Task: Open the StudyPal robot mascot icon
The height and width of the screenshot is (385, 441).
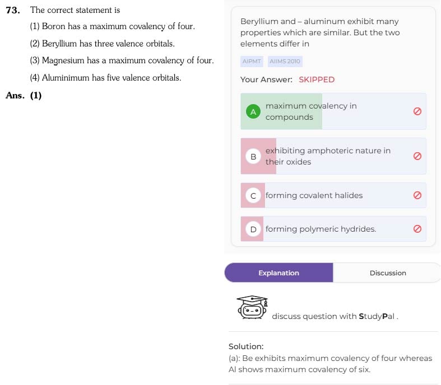Action: coord(252,307)
